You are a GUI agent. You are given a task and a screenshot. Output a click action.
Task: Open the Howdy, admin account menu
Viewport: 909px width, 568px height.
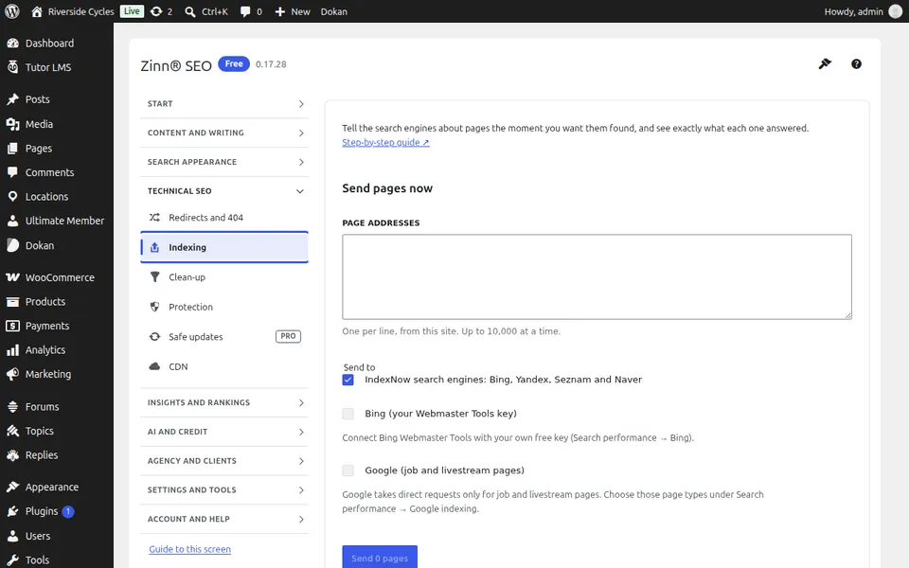click(864, 11)
